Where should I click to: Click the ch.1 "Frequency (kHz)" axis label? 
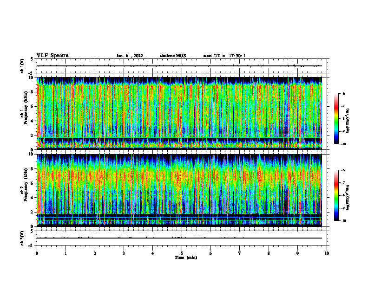click(26, 108)
